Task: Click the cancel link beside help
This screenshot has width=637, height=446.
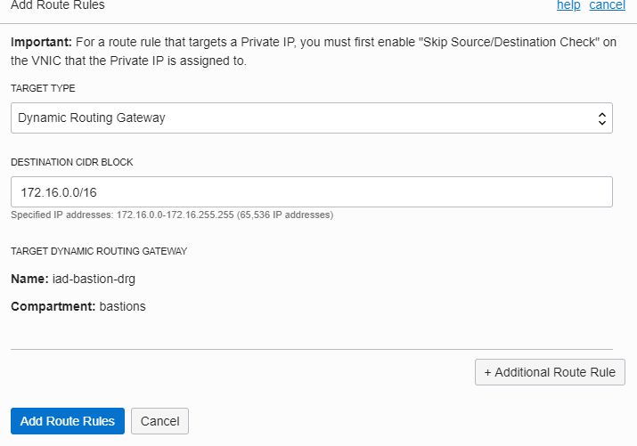Action: coord(607,5)
